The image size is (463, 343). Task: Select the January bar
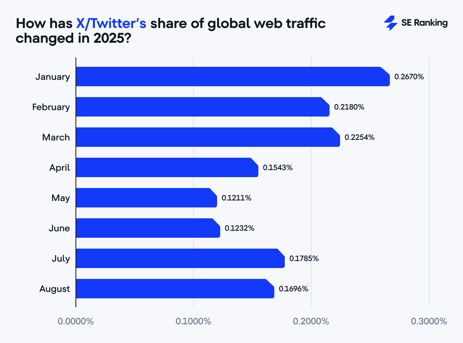[233, 77]
